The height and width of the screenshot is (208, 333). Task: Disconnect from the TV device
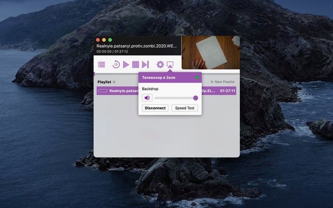pos(155,108)
